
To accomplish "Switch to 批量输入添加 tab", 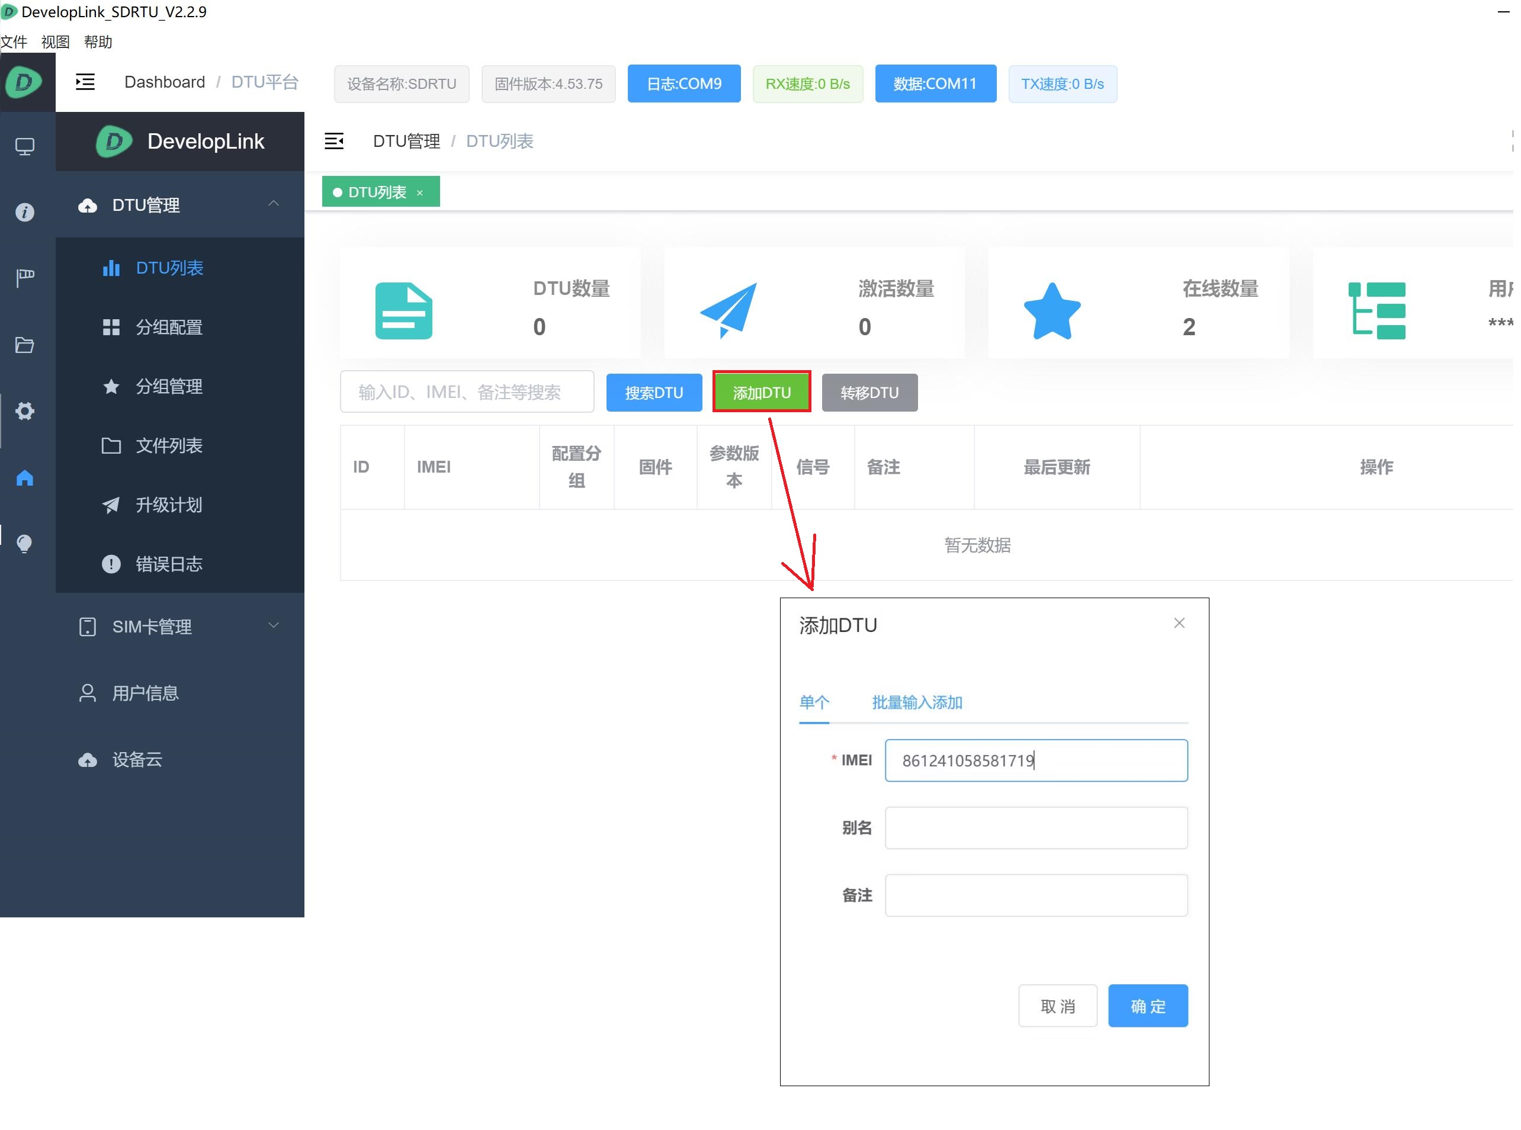I will 917,702.
